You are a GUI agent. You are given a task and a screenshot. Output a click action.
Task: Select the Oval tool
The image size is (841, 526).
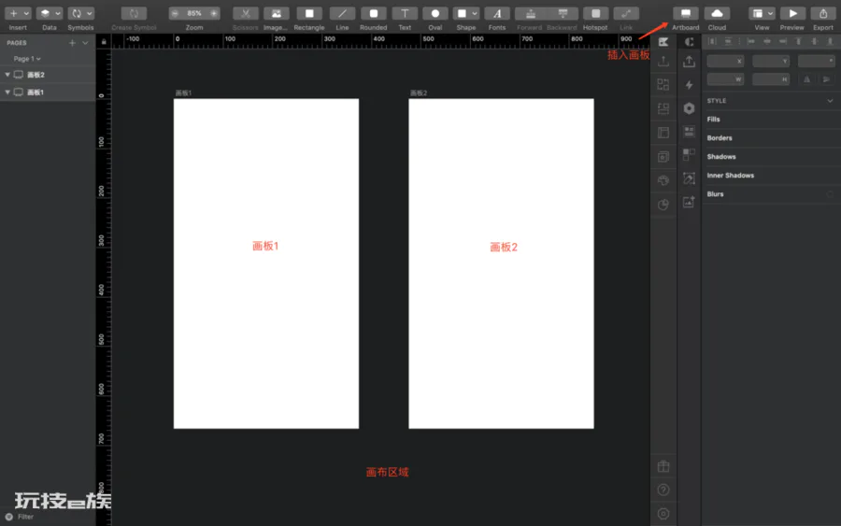click(435, 13)
